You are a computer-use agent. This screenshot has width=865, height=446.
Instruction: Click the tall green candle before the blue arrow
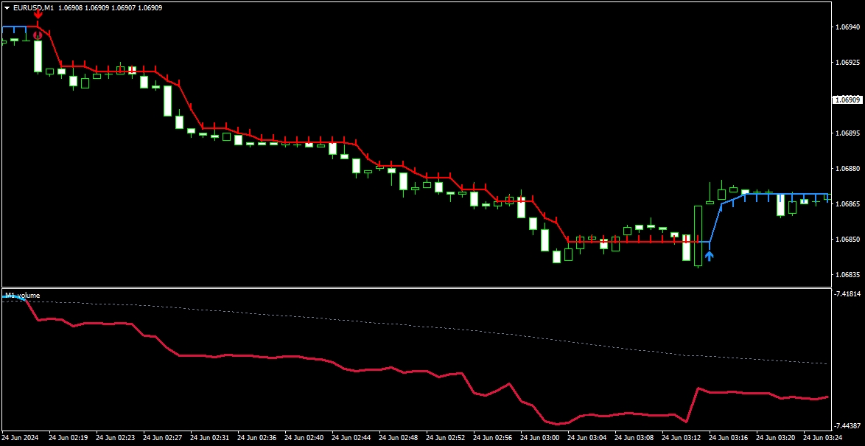point(698,236)
